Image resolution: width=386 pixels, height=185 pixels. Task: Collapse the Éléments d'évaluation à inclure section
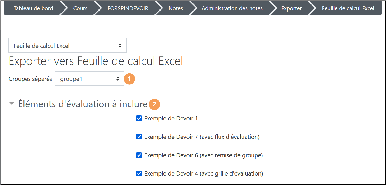coord(11,104)
